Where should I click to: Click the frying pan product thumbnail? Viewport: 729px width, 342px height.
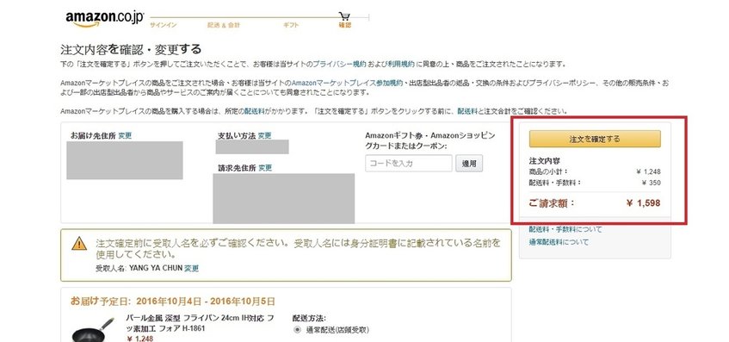pyautogui.click(x=93, y=329)
